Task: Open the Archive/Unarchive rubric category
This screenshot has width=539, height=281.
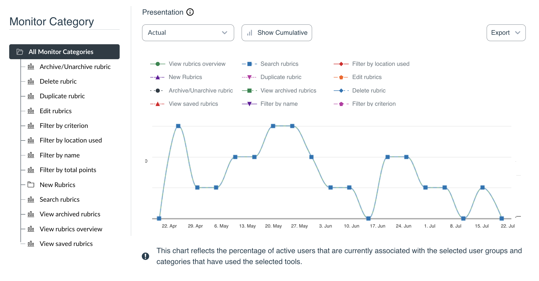Action: point(75,67)
